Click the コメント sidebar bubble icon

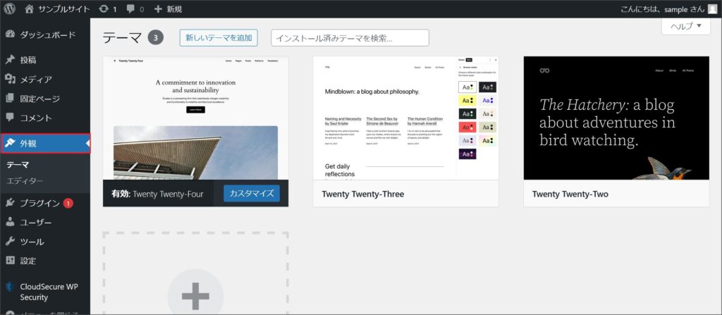(x=10, y=118)
